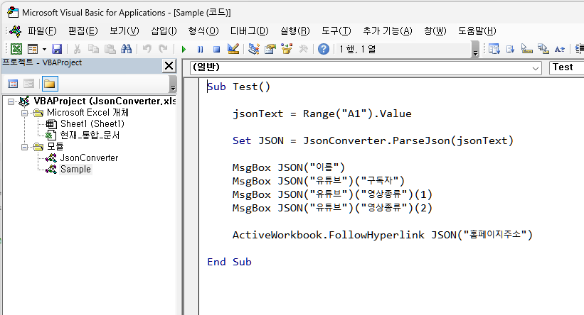The image size is (584, 315).
Task: Click the Copy icon in toolbar
Action: (x=93, y=49)
